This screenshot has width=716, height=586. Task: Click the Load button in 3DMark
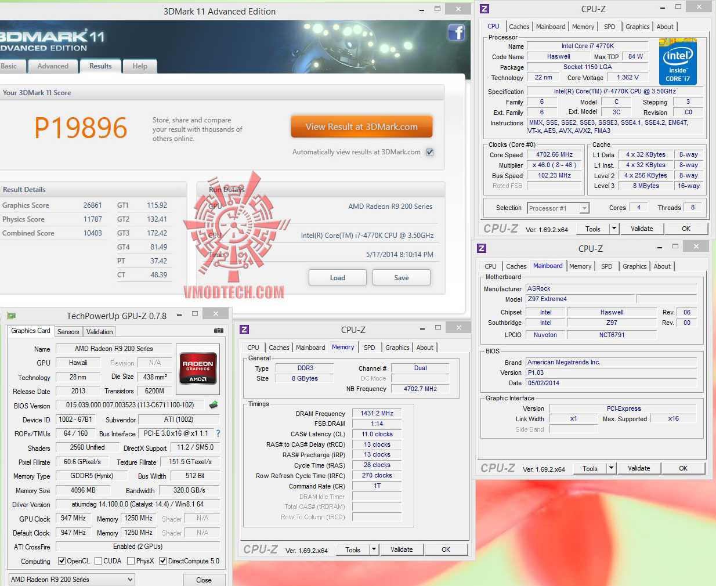pos(338,277)
